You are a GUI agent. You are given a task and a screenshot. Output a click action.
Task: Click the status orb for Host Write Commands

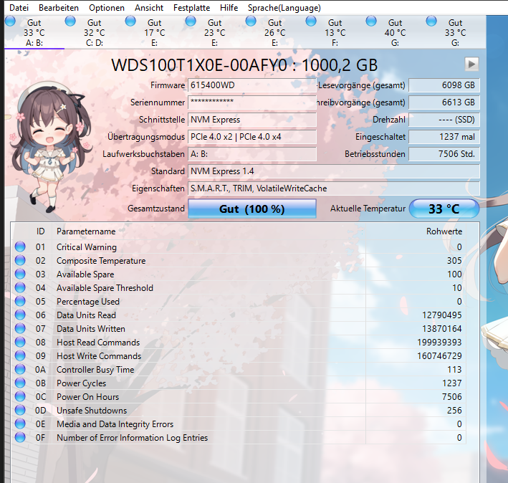click(20, 355)
